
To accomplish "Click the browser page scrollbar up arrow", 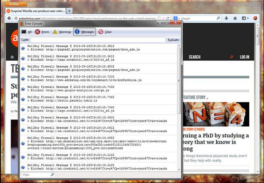I will tap(258, 25).
